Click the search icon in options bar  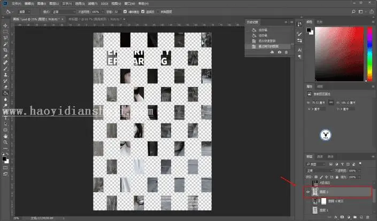(x=353, y=12)
